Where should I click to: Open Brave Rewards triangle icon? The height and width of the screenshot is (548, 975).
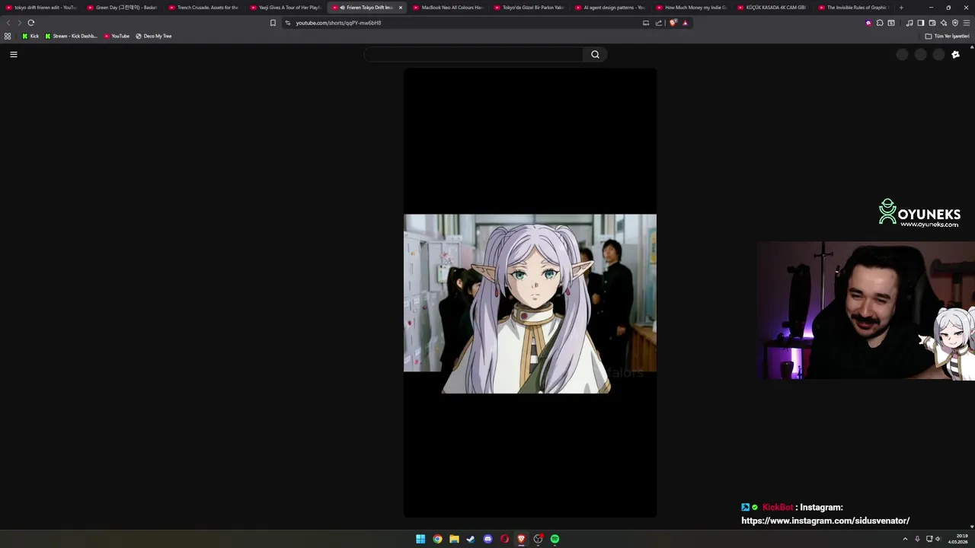pyautogui.click(x=685, y=23)
